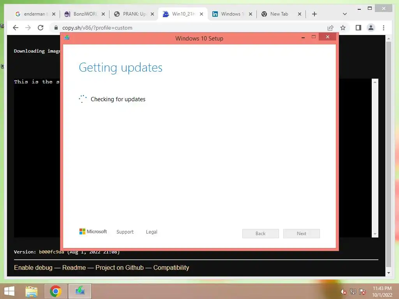Click the Windows 10 Setup title icon
399x299 pixels.
(67, 38)
